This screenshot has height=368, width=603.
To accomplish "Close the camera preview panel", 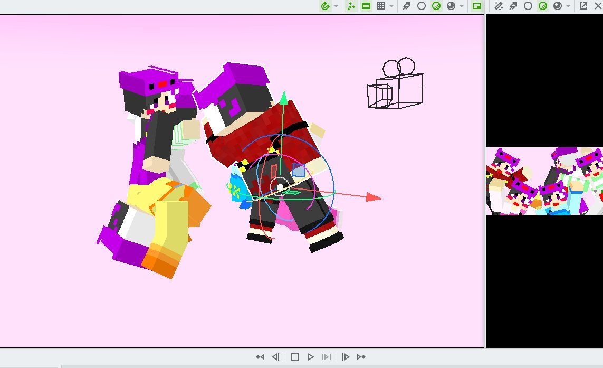I will tap(598, 6).
